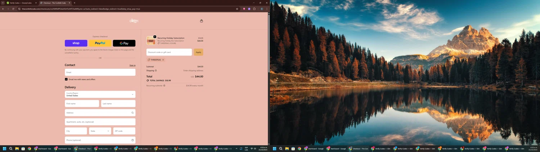Show shipping info help icon

click(x=156, y=71)
